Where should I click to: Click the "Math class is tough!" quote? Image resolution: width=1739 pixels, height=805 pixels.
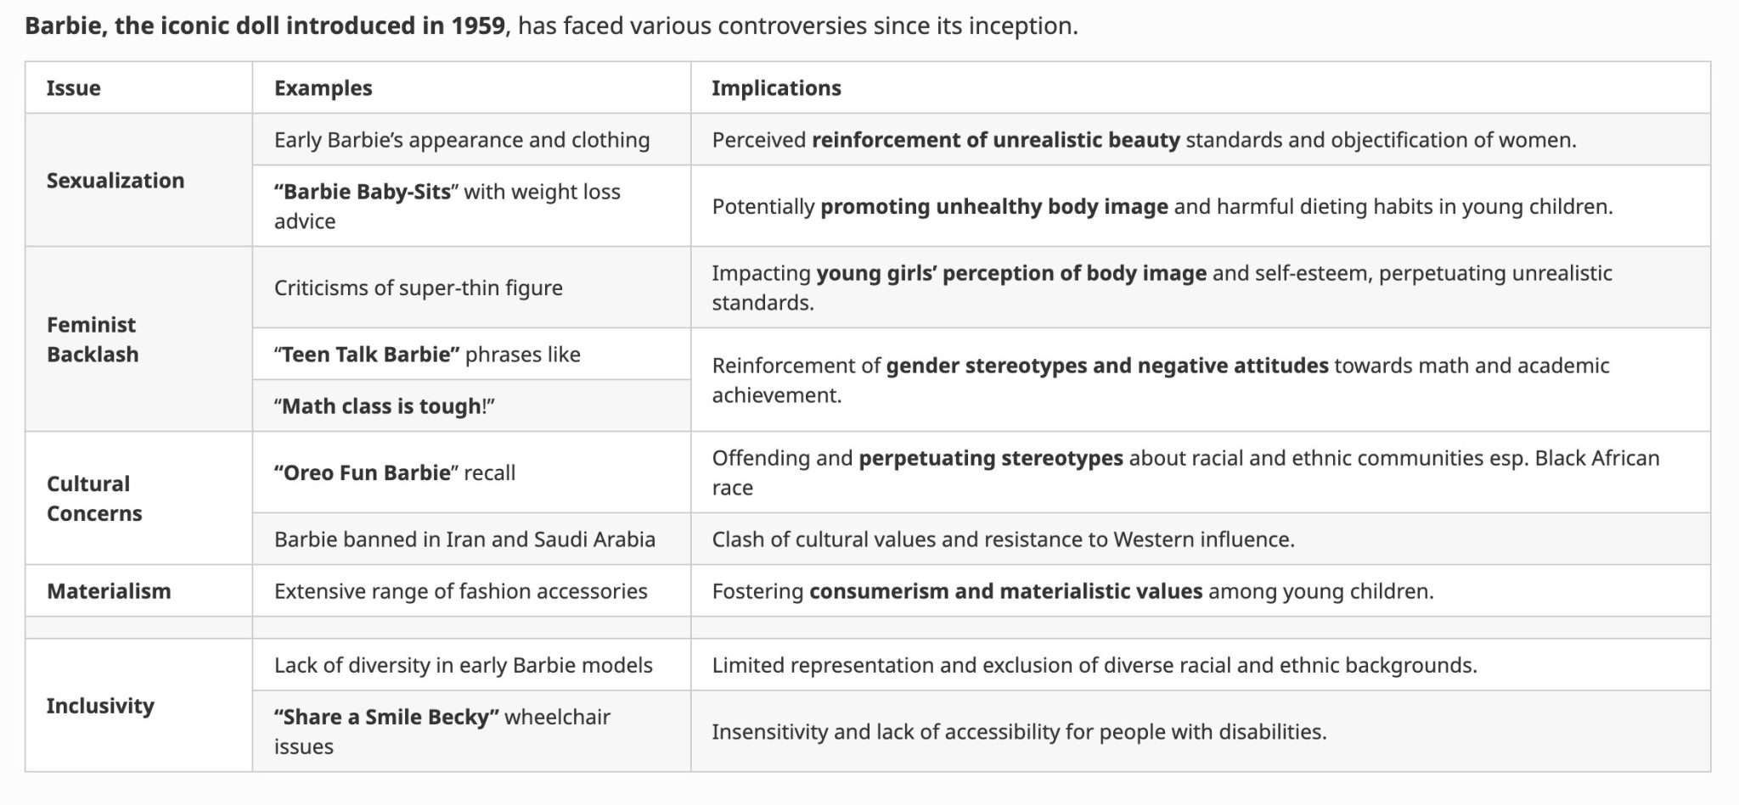[384, 406]
